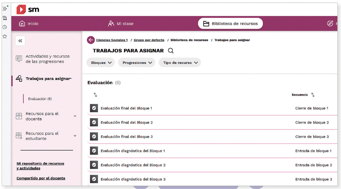Click the check icon for Evaluación final del Bloque 1
This screenshot has height=189, width=341.
coord(94,108)
